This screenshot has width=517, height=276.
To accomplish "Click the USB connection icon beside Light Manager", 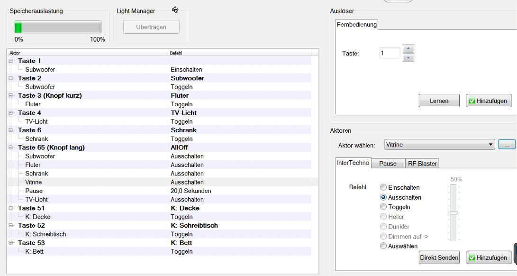I will pos(175,10).
